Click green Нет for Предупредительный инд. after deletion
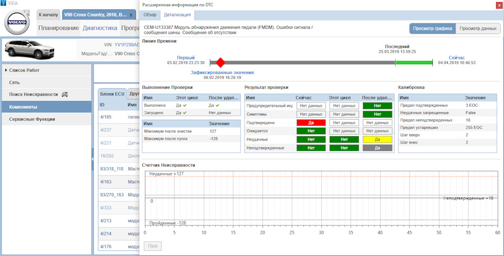 [377, 106]
